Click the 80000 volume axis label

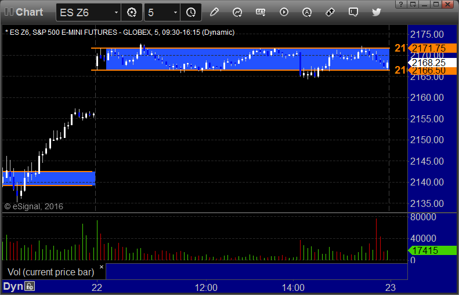click(423, 217)
